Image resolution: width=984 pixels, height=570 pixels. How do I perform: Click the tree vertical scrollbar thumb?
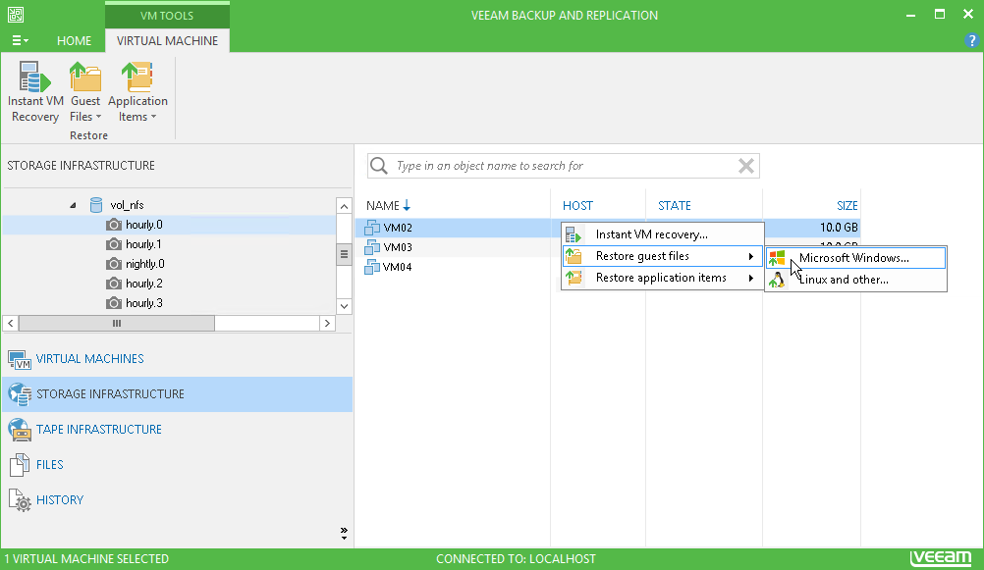tap(344, 254)
